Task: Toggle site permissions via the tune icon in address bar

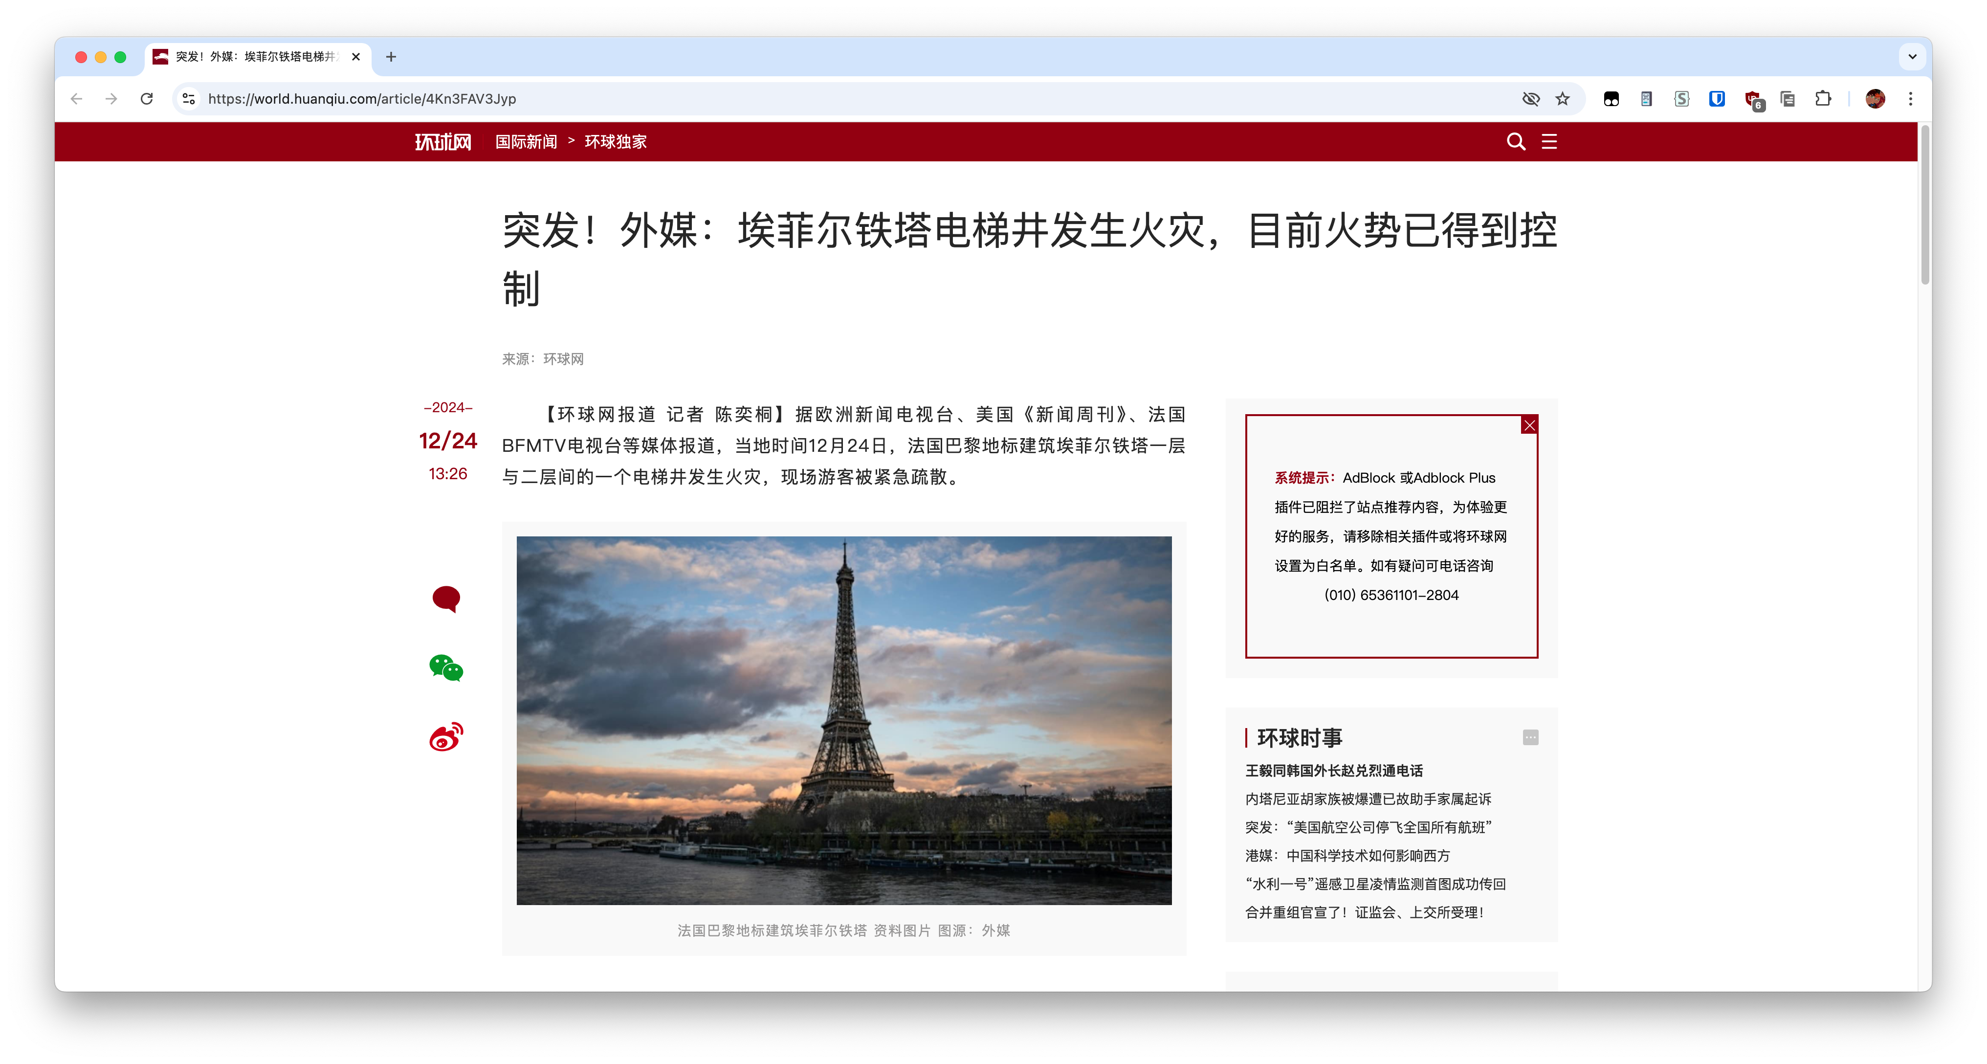Action: coord(187,99)
